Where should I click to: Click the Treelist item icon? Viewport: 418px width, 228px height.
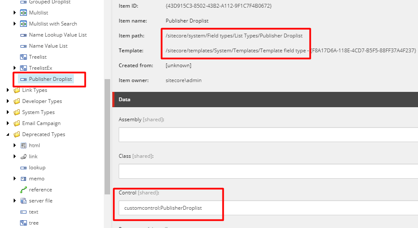click(x=23, y=57)
